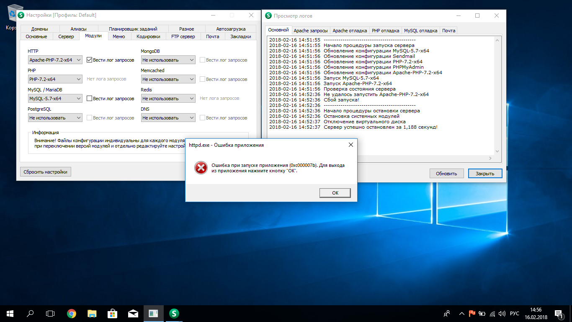Expand the HTTP module dropdown Apache-PHP-7.2-x64
The height and width of the screenshot is (322, 572).
point(55,60)
